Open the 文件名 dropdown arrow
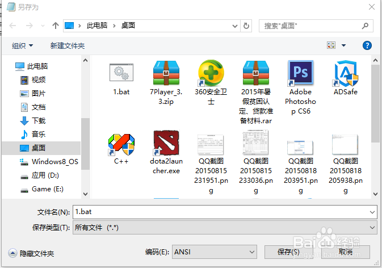This screenshot has width=382, height=268. (x=372, y=212)
